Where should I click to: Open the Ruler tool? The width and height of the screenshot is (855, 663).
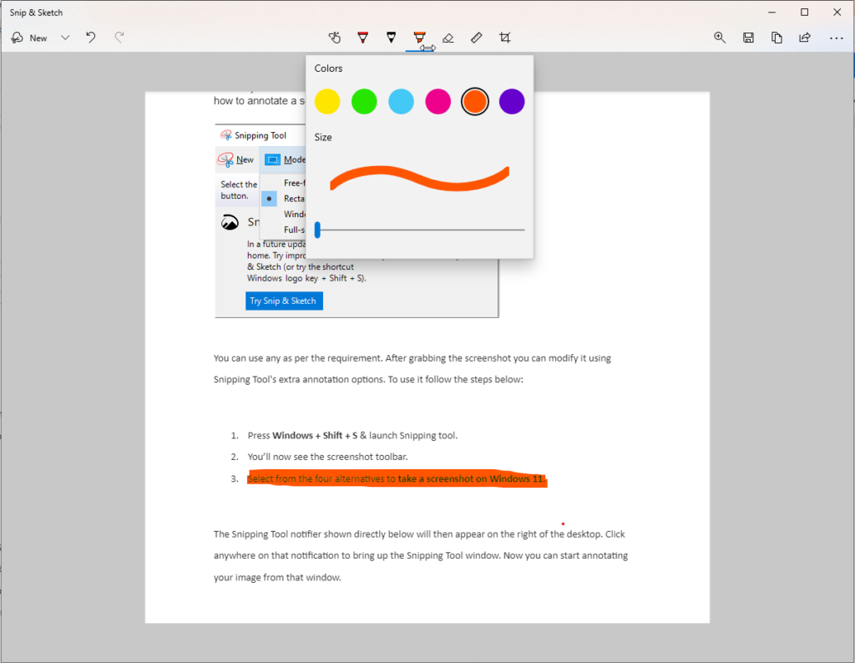(x=477, y=38)
